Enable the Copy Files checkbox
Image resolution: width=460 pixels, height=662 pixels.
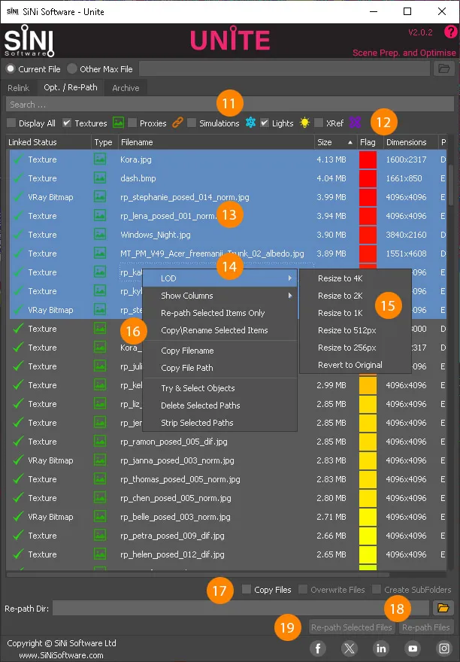247,589
